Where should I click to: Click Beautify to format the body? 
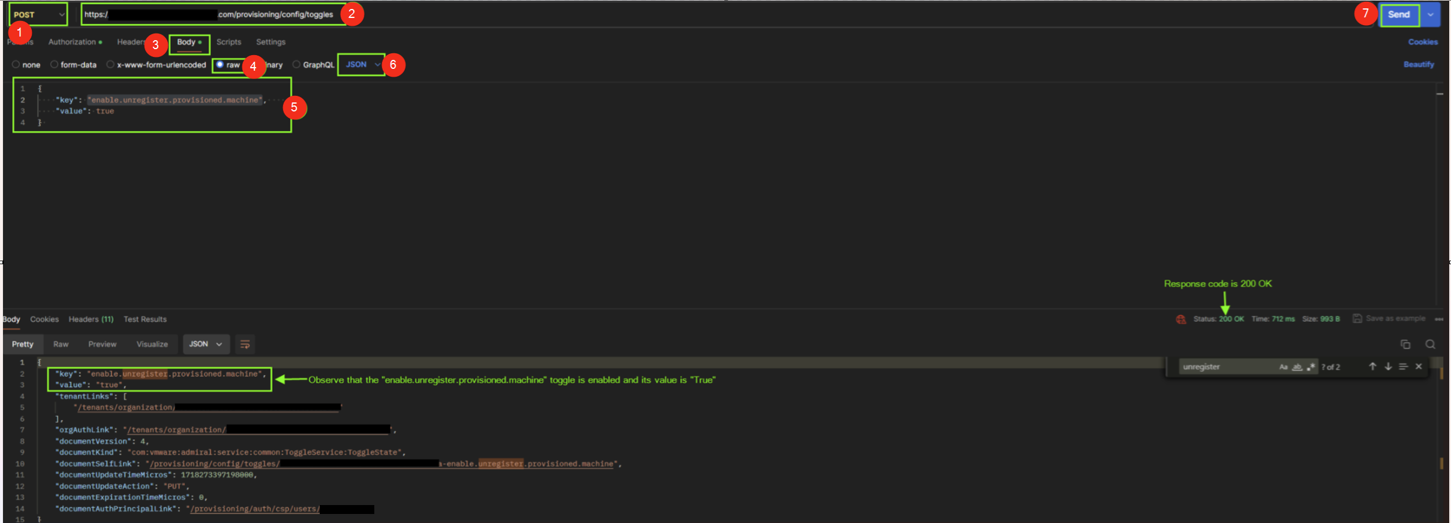click(x=1419, y=65)
